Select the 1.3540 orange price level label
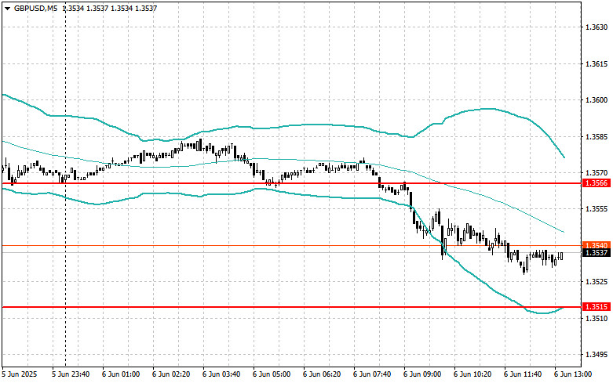This screenshot has height=383, width=613. pos(597,245)
